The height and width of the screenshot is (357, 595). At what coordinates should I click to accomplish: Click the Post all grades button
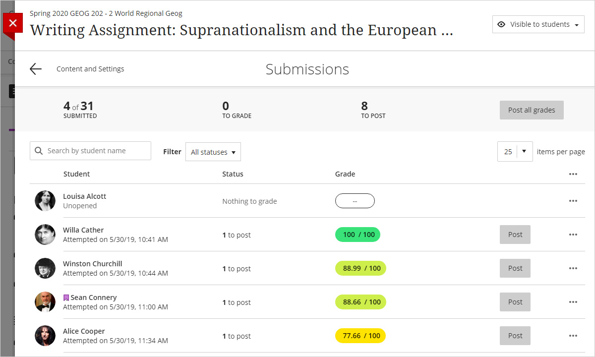click(532, 110)
